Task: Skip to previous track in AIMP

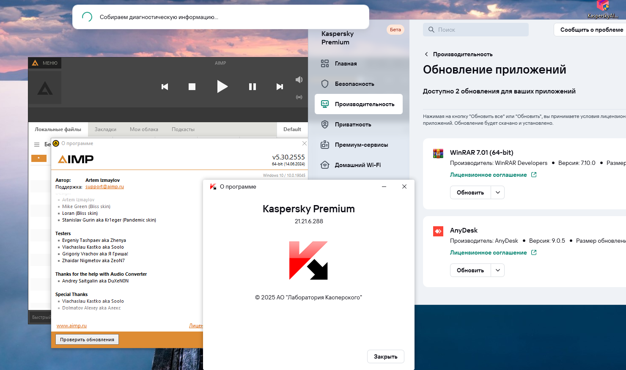Action: pos(165,87)
